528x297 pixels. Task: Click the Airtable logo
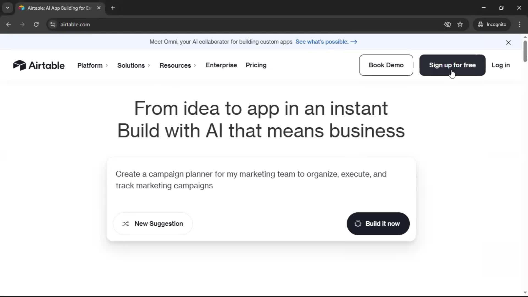coord(39,65)
